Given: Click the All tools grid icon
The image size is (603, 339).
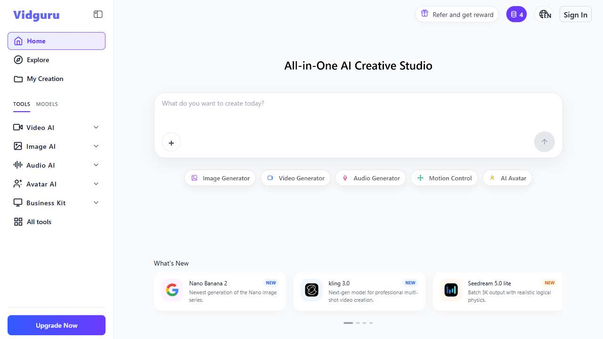Looking at the screenshot, I should click(18, 221).
